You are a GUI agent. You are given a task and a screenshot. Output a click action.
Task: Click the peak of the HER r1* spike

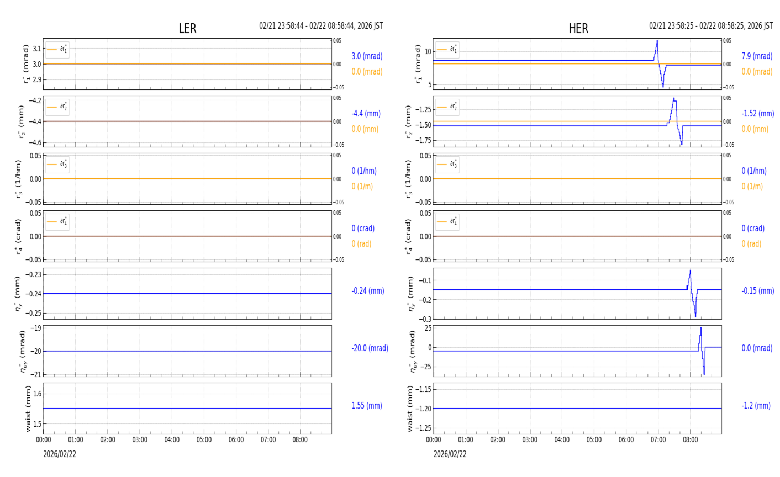pos(657,40)
